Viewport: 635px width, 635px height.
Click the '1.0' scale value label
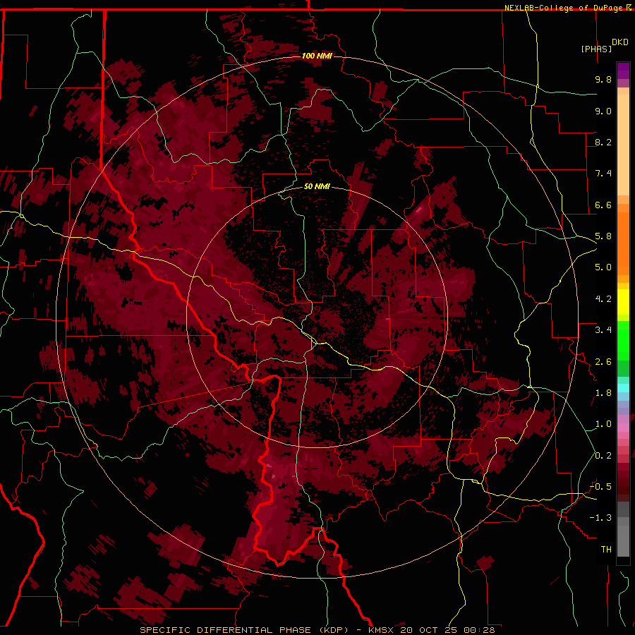pyautogui.click(x=603, y=424)
